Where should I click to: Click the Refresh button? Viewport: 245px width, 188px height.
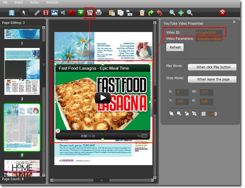[x=175, y=48]
